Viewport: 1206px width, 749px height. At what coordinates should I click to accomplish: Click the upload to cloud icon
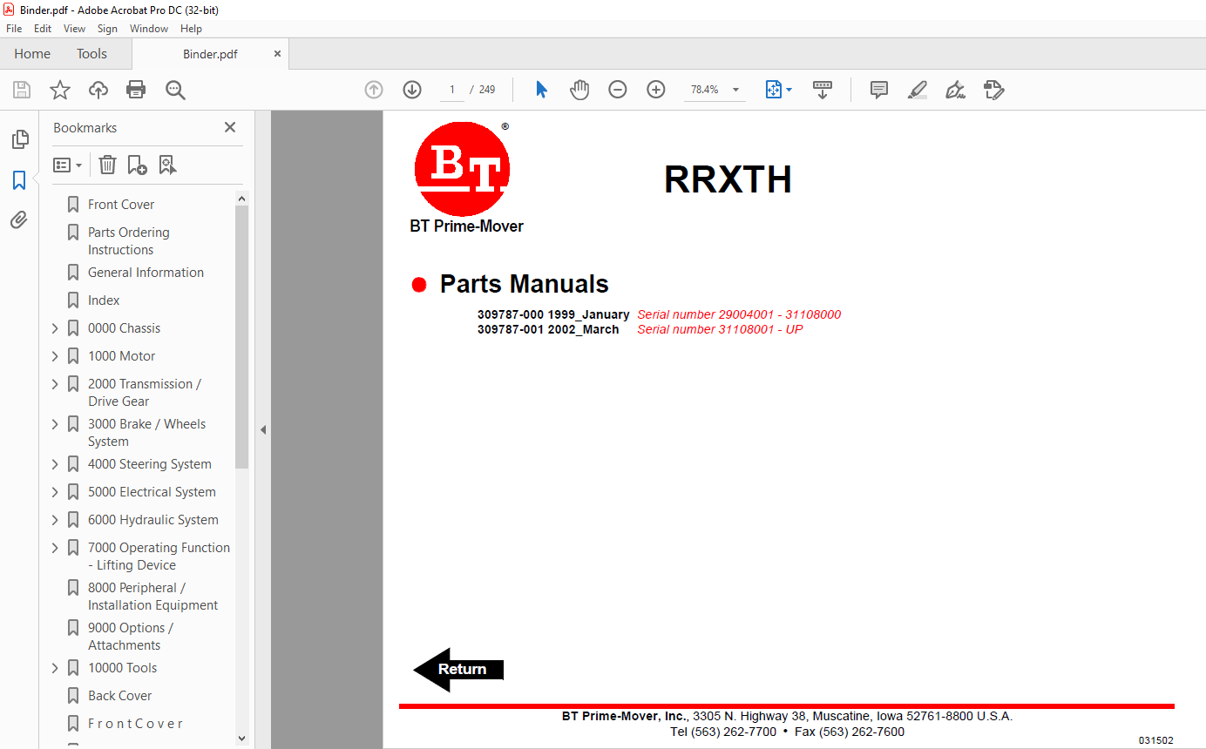[x=98, y=90]
